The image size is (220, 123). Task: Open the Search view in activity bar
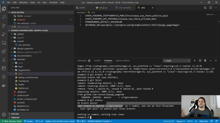click(x=4, y=17)
